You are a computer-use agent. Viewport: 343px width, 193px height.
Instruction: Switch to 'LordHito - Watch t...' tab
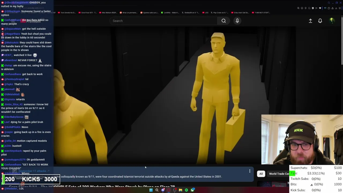click(x=170, y=13)
